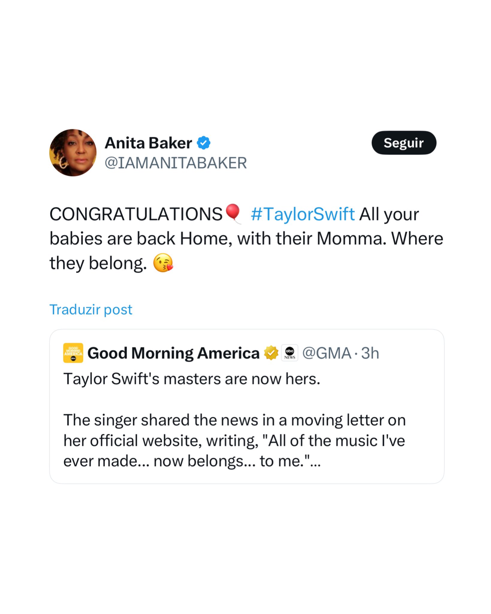This screenshot has width=491, height=614.
Task: Open Anita Baker's profile picture
Action: pos(73,153)
